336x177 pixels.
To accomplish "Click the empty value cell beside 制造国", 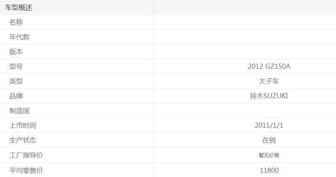I will 245,111.
